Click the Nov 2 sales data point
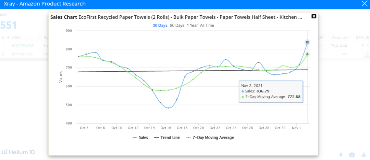Image resolution: width=370 pixels, height=160 pixels. (307, 42)
